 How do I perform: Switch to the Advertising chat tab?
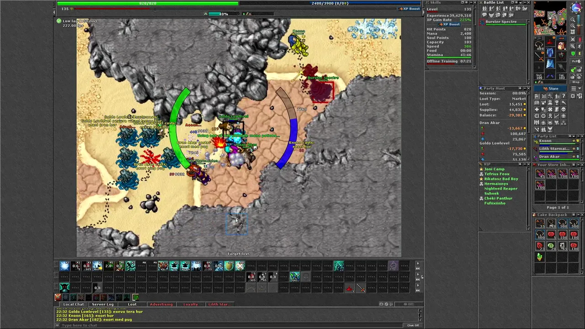coord(161,304)
